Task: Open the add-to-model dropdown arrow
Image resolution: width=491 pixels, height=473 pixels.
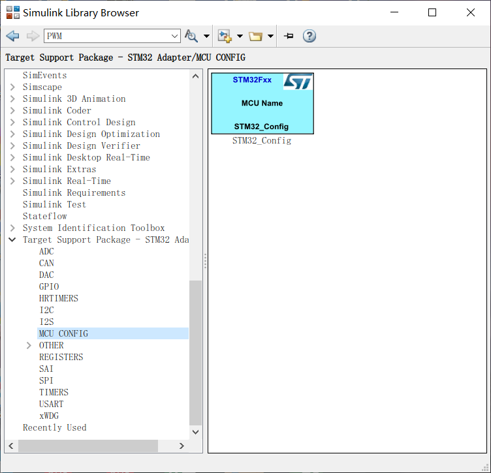Action: [x=240, y=37]
